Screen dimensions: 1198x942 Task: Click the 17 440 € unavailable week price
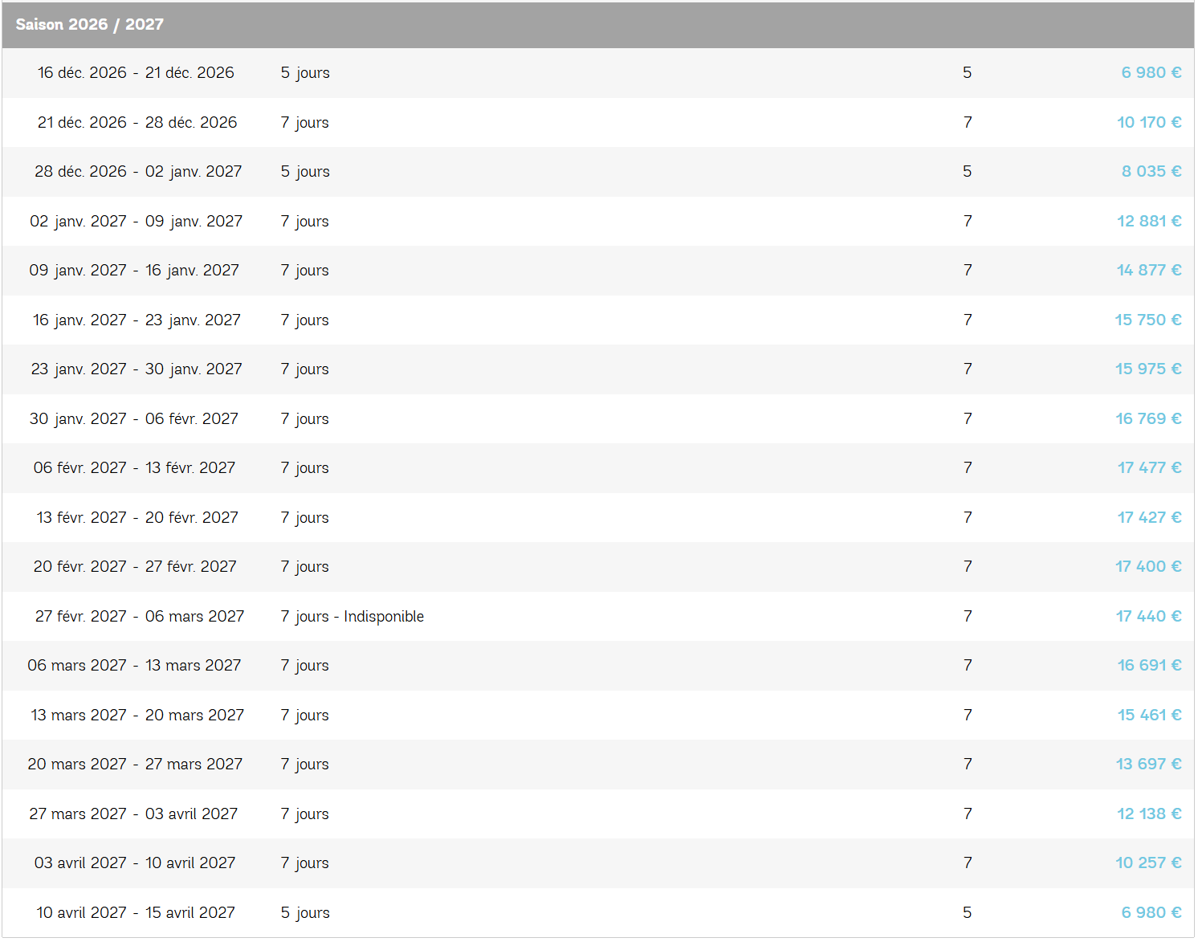click(1148, 617)
